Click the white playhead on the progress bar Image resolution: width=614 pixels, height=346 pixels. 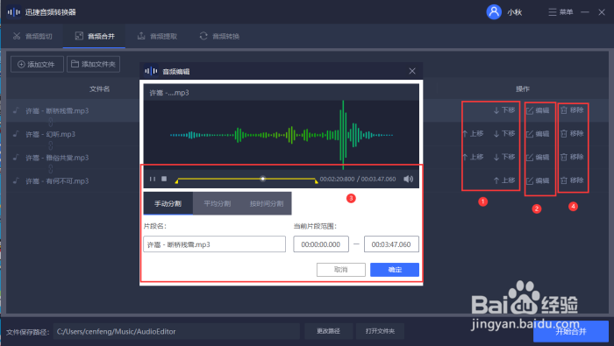coord(263,179)
